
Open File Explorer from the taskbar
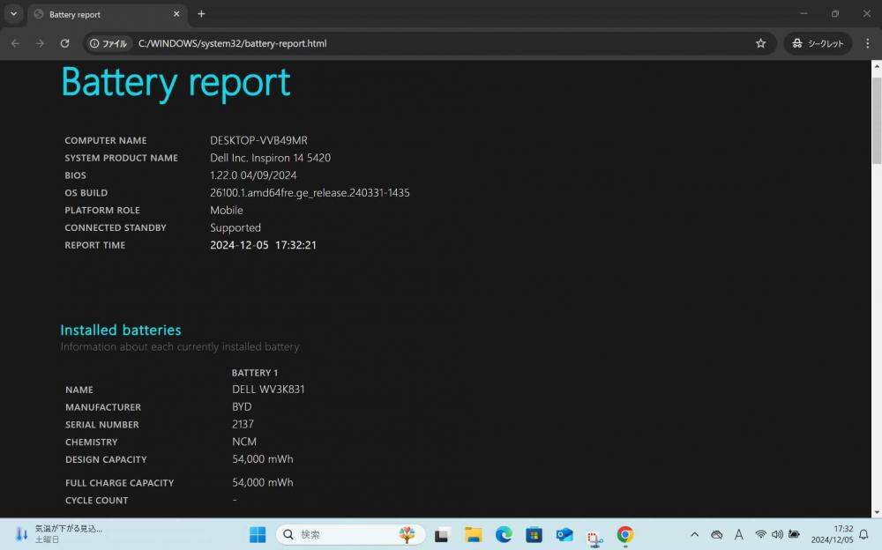(x=473, y=534)
